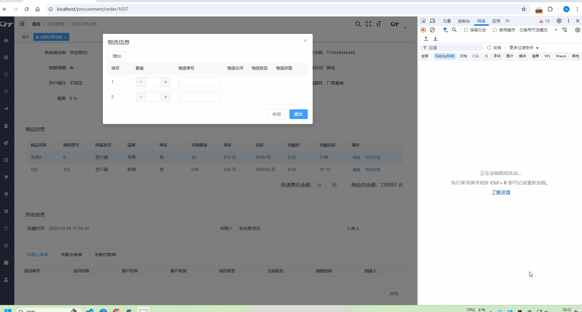
Task: Enable the 保留日志 checkbox
Action: (x=466, y=30)
